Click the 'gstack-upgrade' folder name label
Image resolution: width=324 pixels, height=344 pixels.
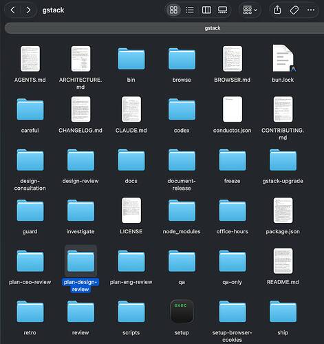(283, 181)
